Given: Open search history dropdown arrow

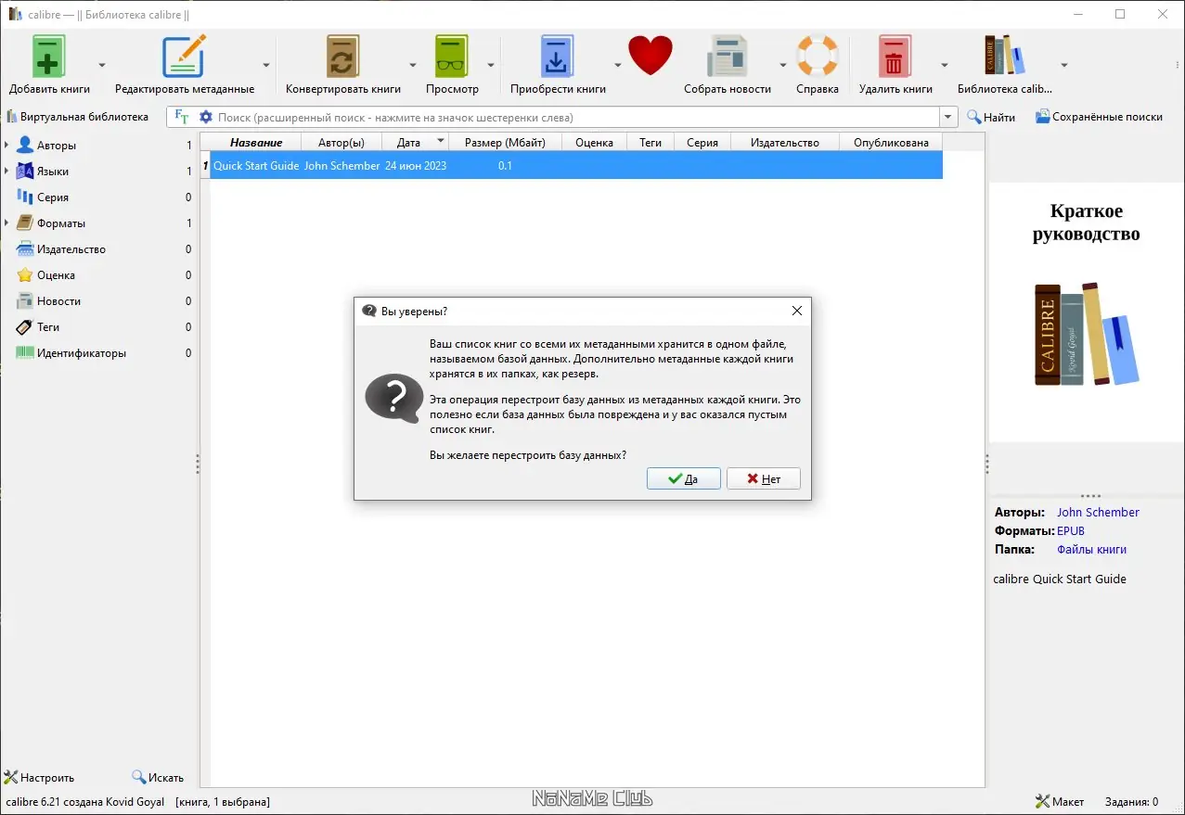Looking at the screenshot, I should (948, 117).
